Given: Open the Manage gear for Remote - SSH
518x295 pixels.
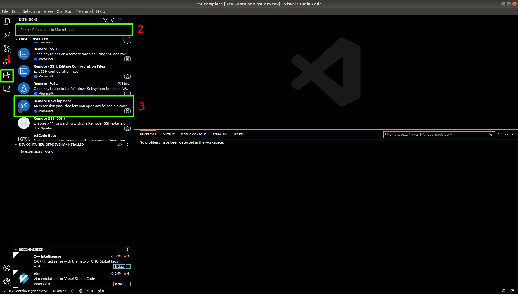Looking at the screenshot, I should click(127, 59).
